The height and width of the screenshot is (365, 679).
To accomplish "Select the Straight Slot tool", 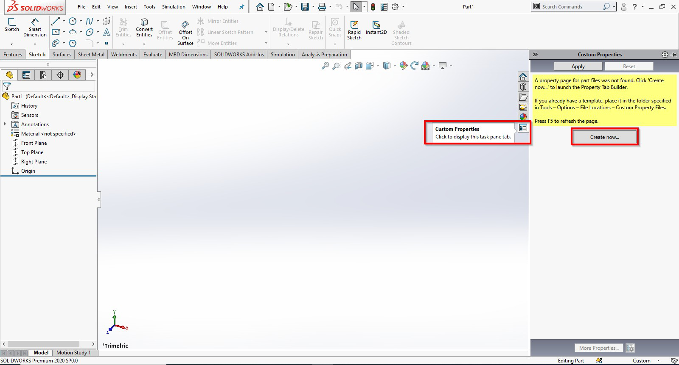I will [x=56, y=43].
